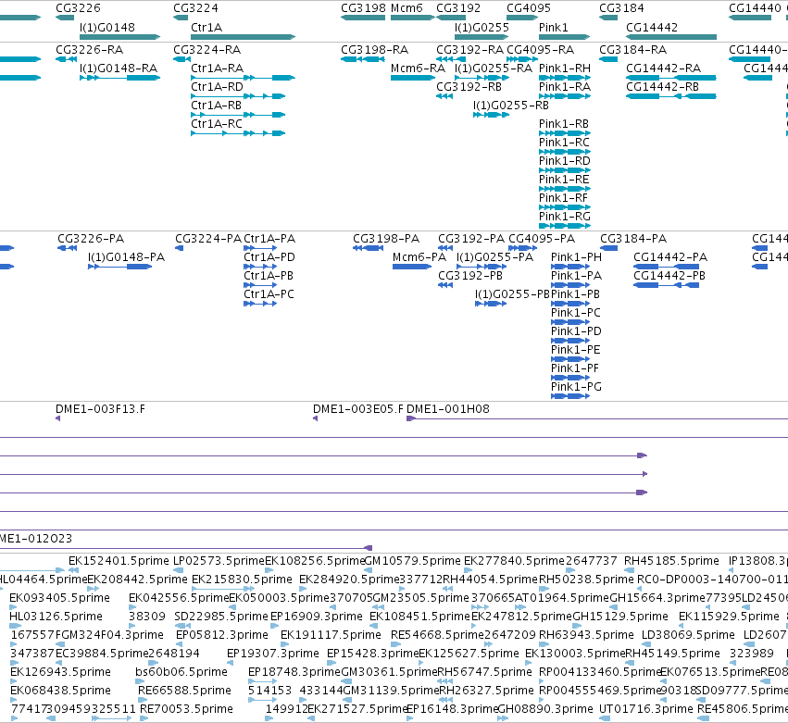Select the CG14442 gene label
Screen dimensions: 788x723
[x=651, y=27]
